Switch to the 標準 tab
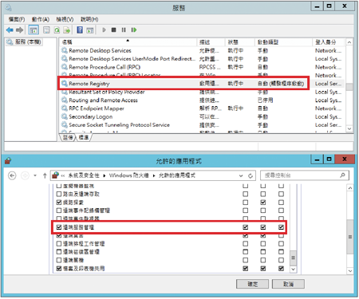 click(x=84, y=137)
